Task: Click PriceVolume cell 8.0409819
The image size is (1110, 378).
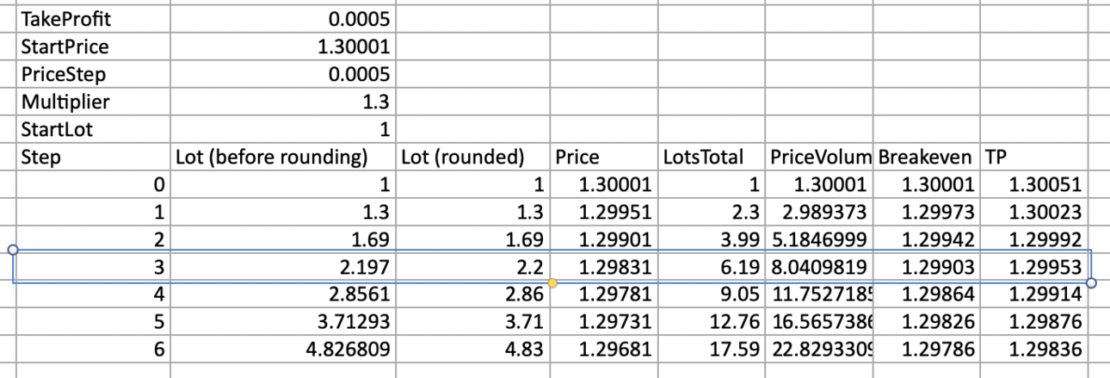Action: [x=820, y=266]
